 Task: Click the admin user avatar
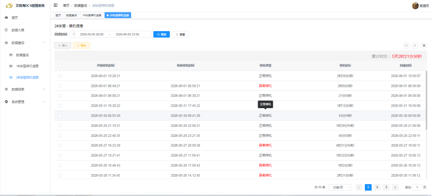(x=415, y=6)
